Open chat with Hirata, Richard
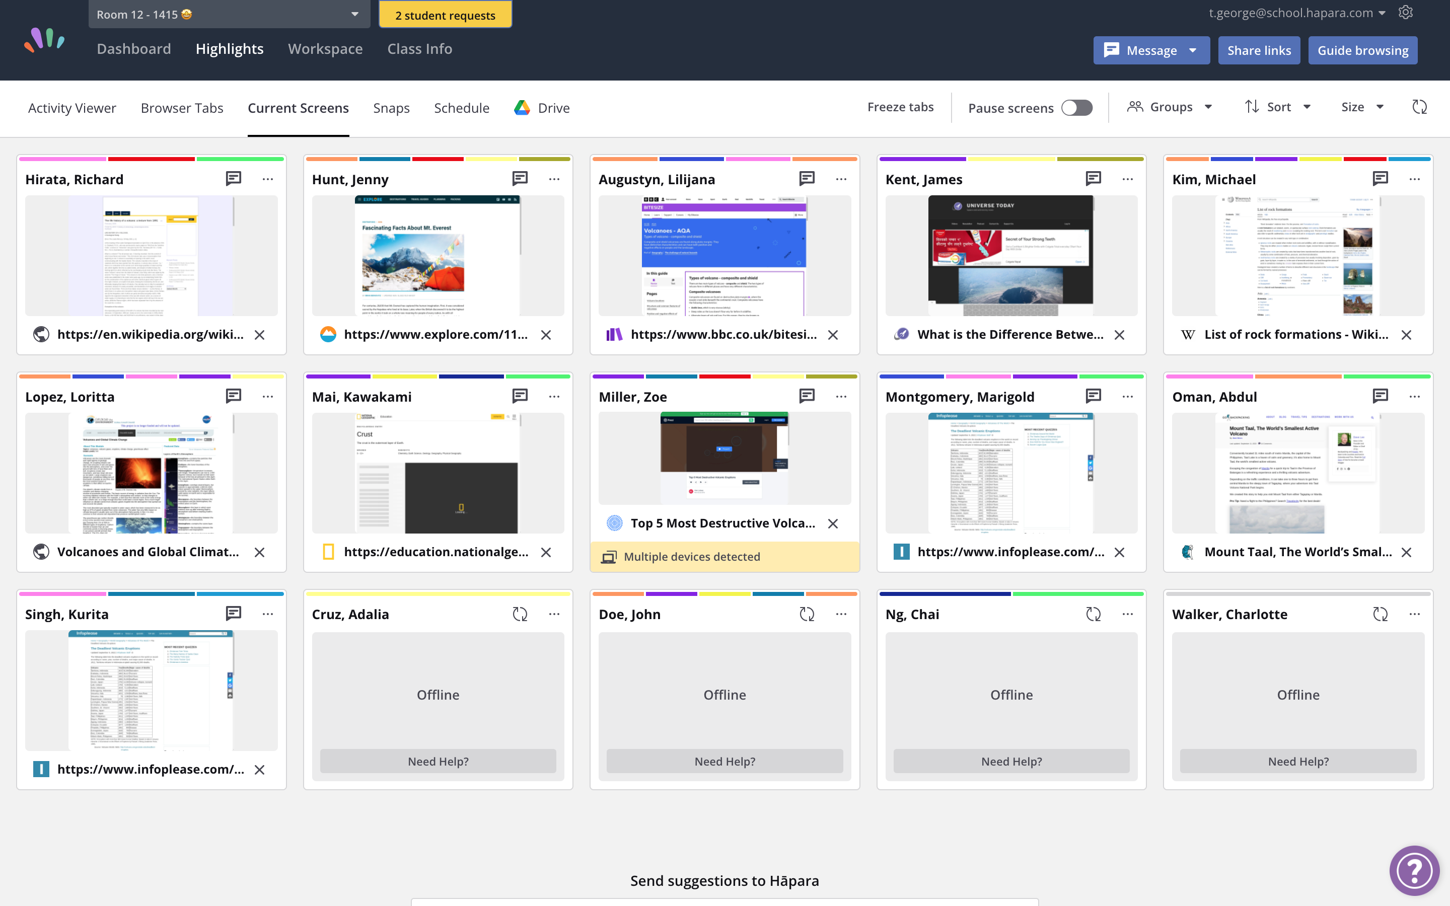The image size is (1450, 906). tap(233, 178)
